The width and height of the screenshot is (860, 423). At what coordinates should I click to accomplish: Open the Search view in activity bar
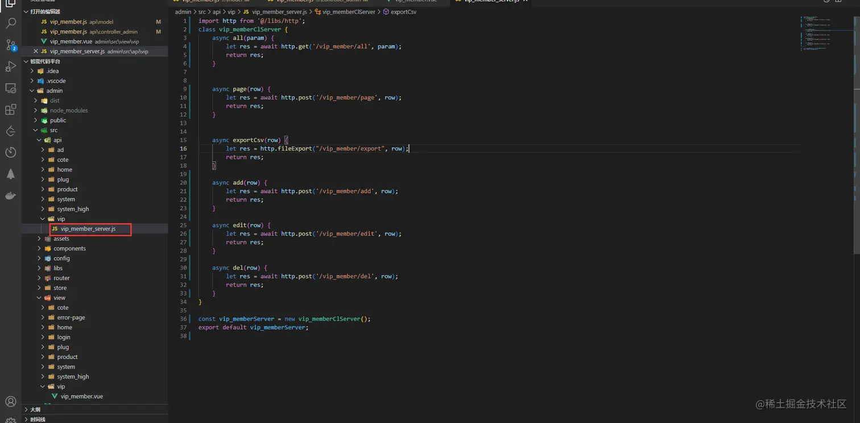pos(10,23)
